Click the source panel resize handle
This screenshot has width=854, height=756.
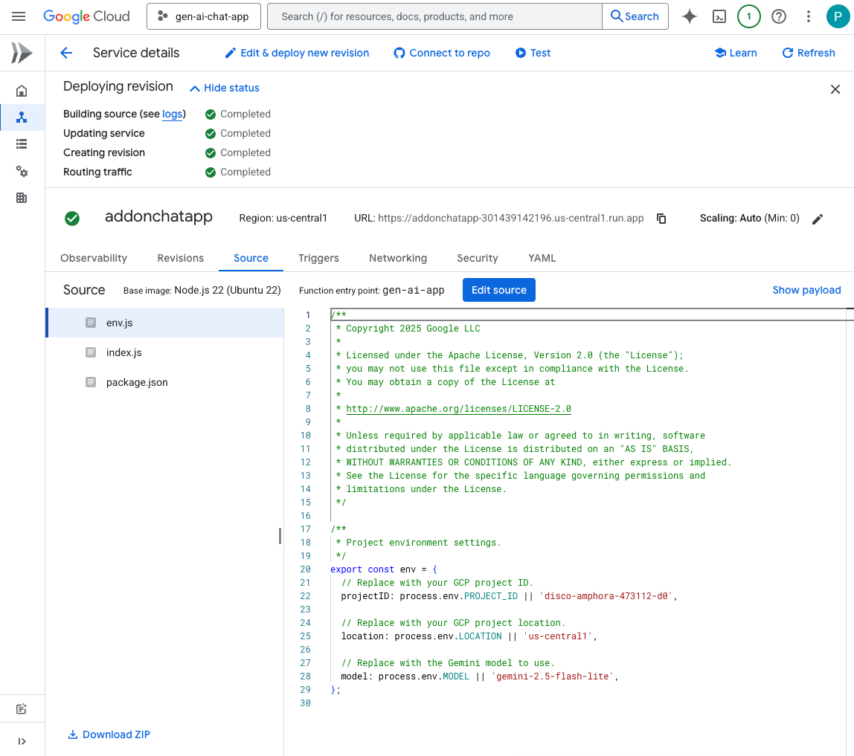(280, 535)
